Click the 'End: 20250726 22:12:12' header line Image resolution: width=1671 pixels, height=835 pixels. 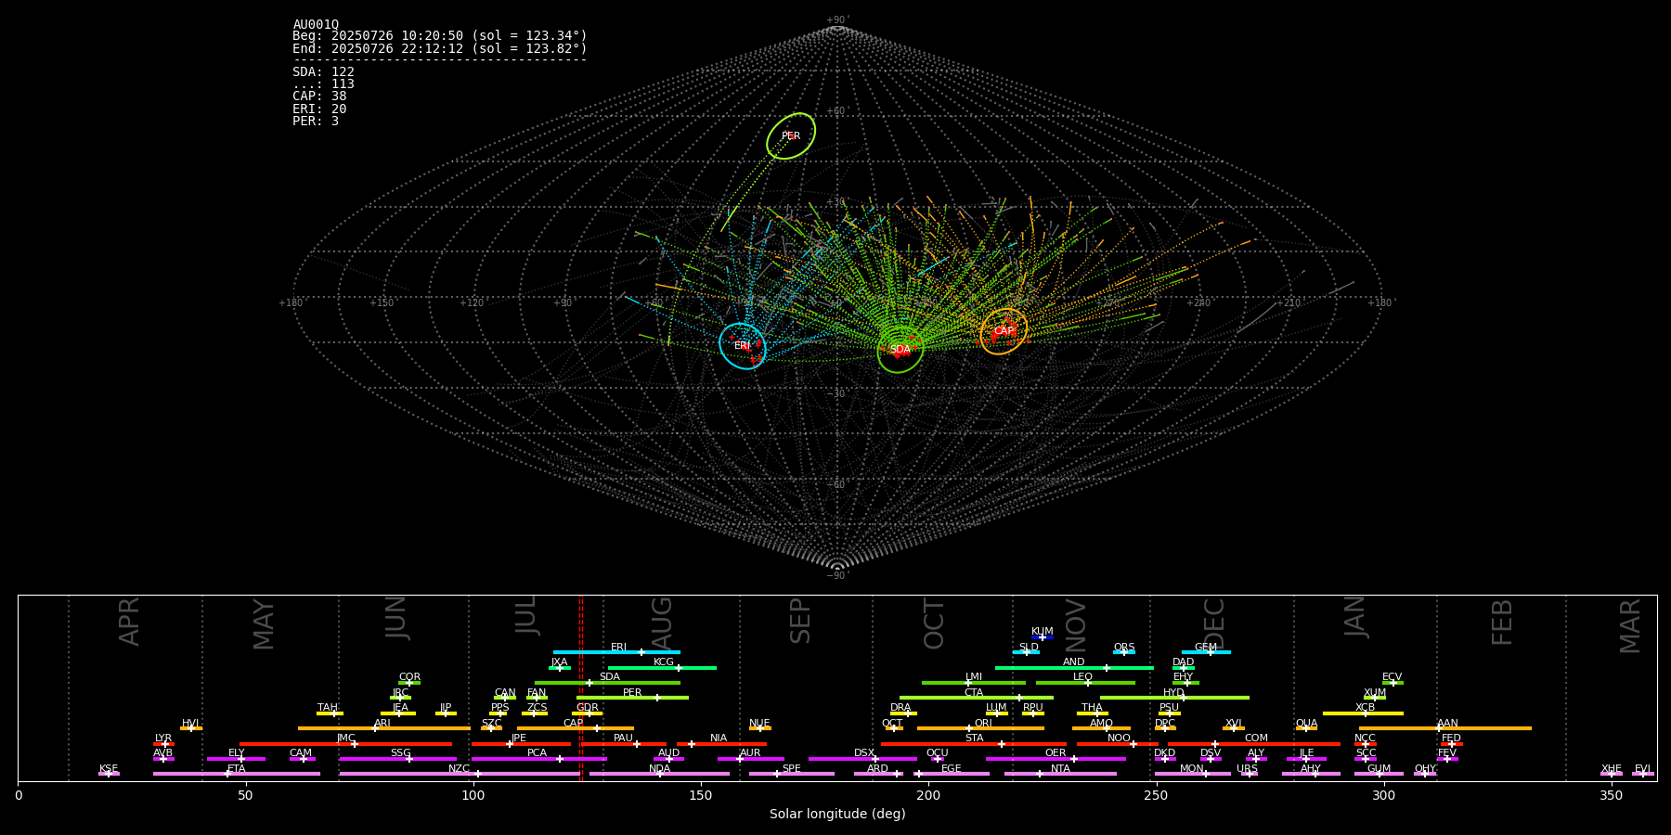[440, 48]
